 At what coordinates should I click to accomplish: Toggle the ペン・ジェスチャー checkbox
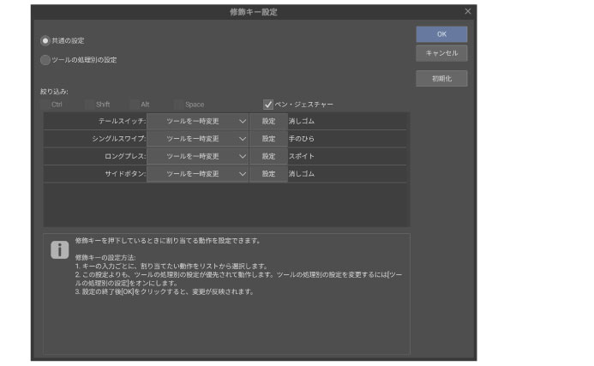(x=268, y=104)
